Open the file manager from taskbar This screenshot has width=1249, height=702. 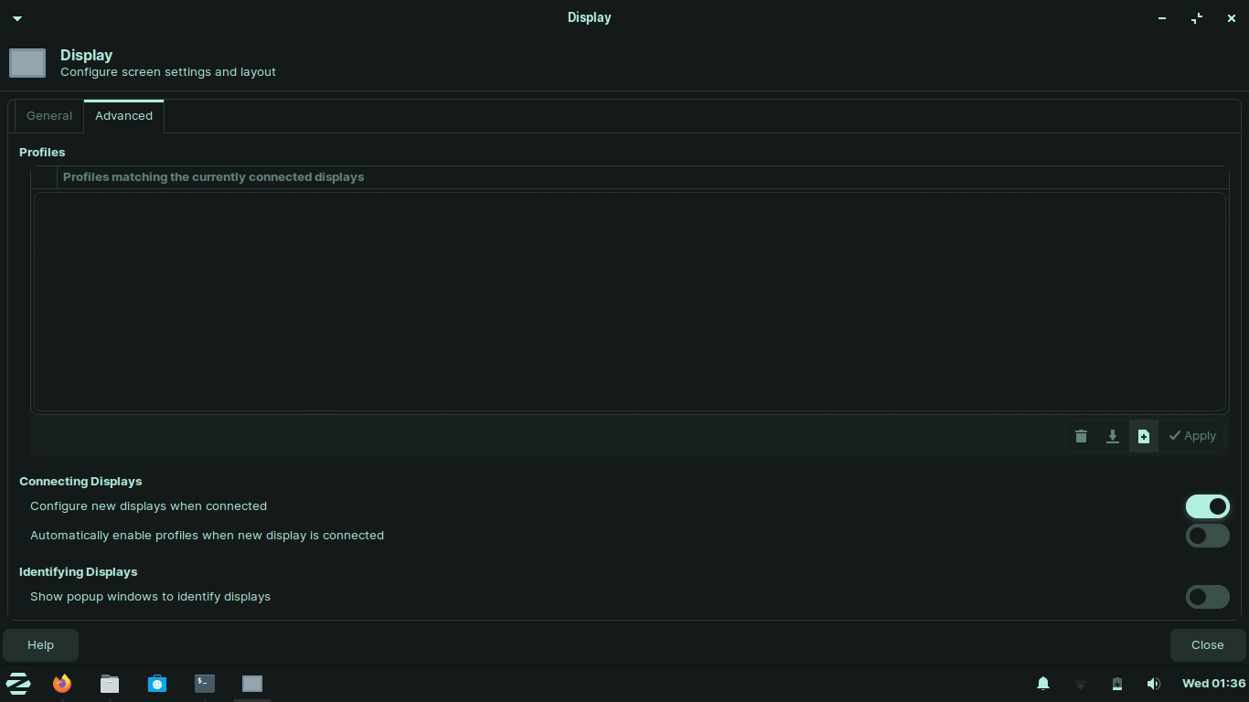tap(110, 684)
